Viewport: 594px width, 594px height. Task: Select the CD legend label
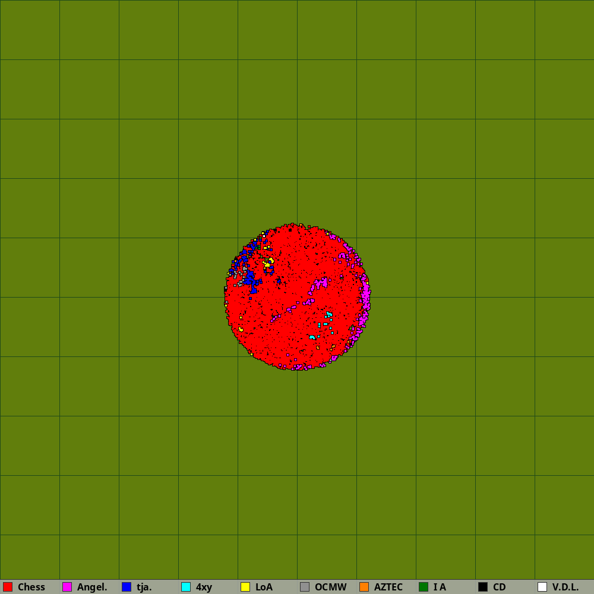500,587
